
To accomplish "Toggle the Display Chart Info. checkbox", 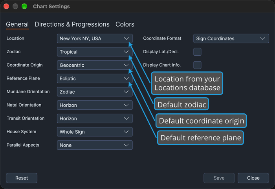I will tap(197, 65).
